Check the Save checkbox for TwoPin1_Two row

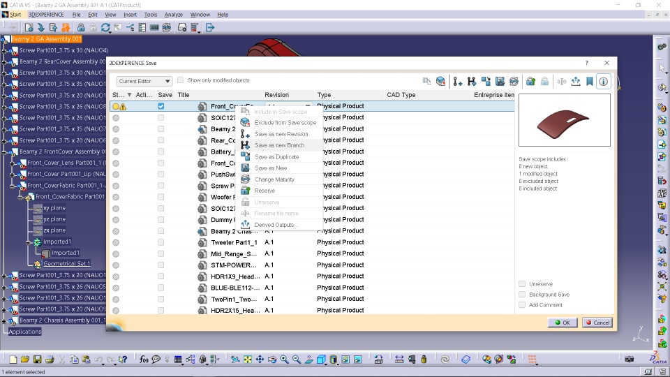pyautogui.click(x=161, y=299)
